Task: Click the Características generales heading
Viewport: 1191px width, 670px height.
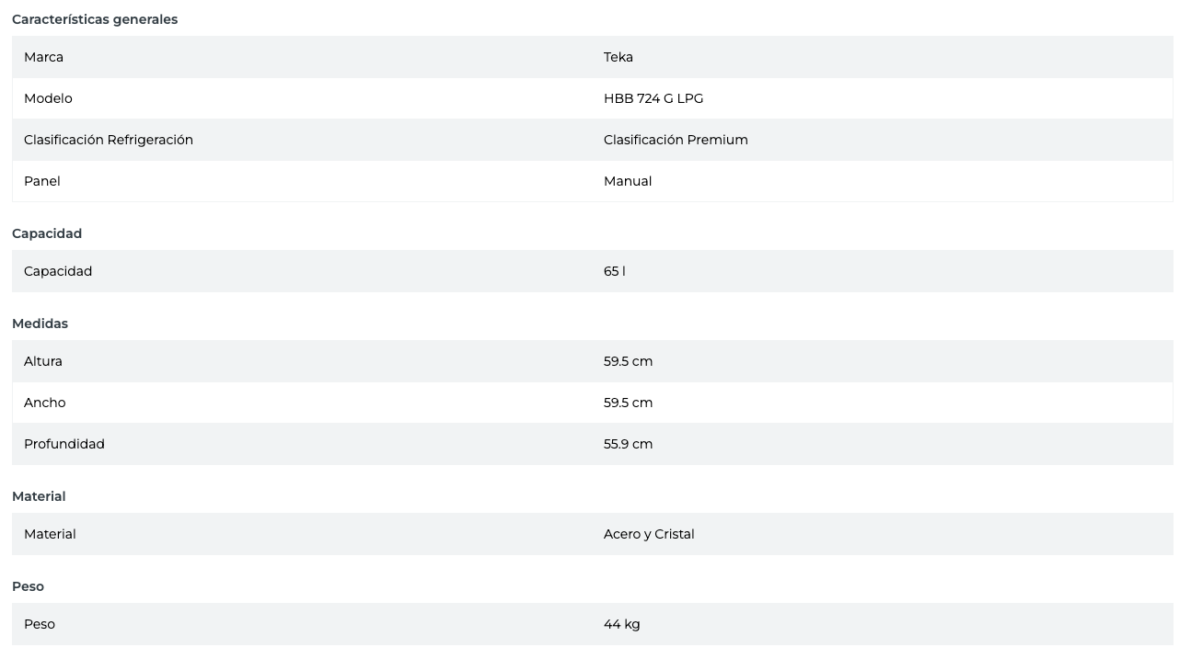Action: point(95,19)
